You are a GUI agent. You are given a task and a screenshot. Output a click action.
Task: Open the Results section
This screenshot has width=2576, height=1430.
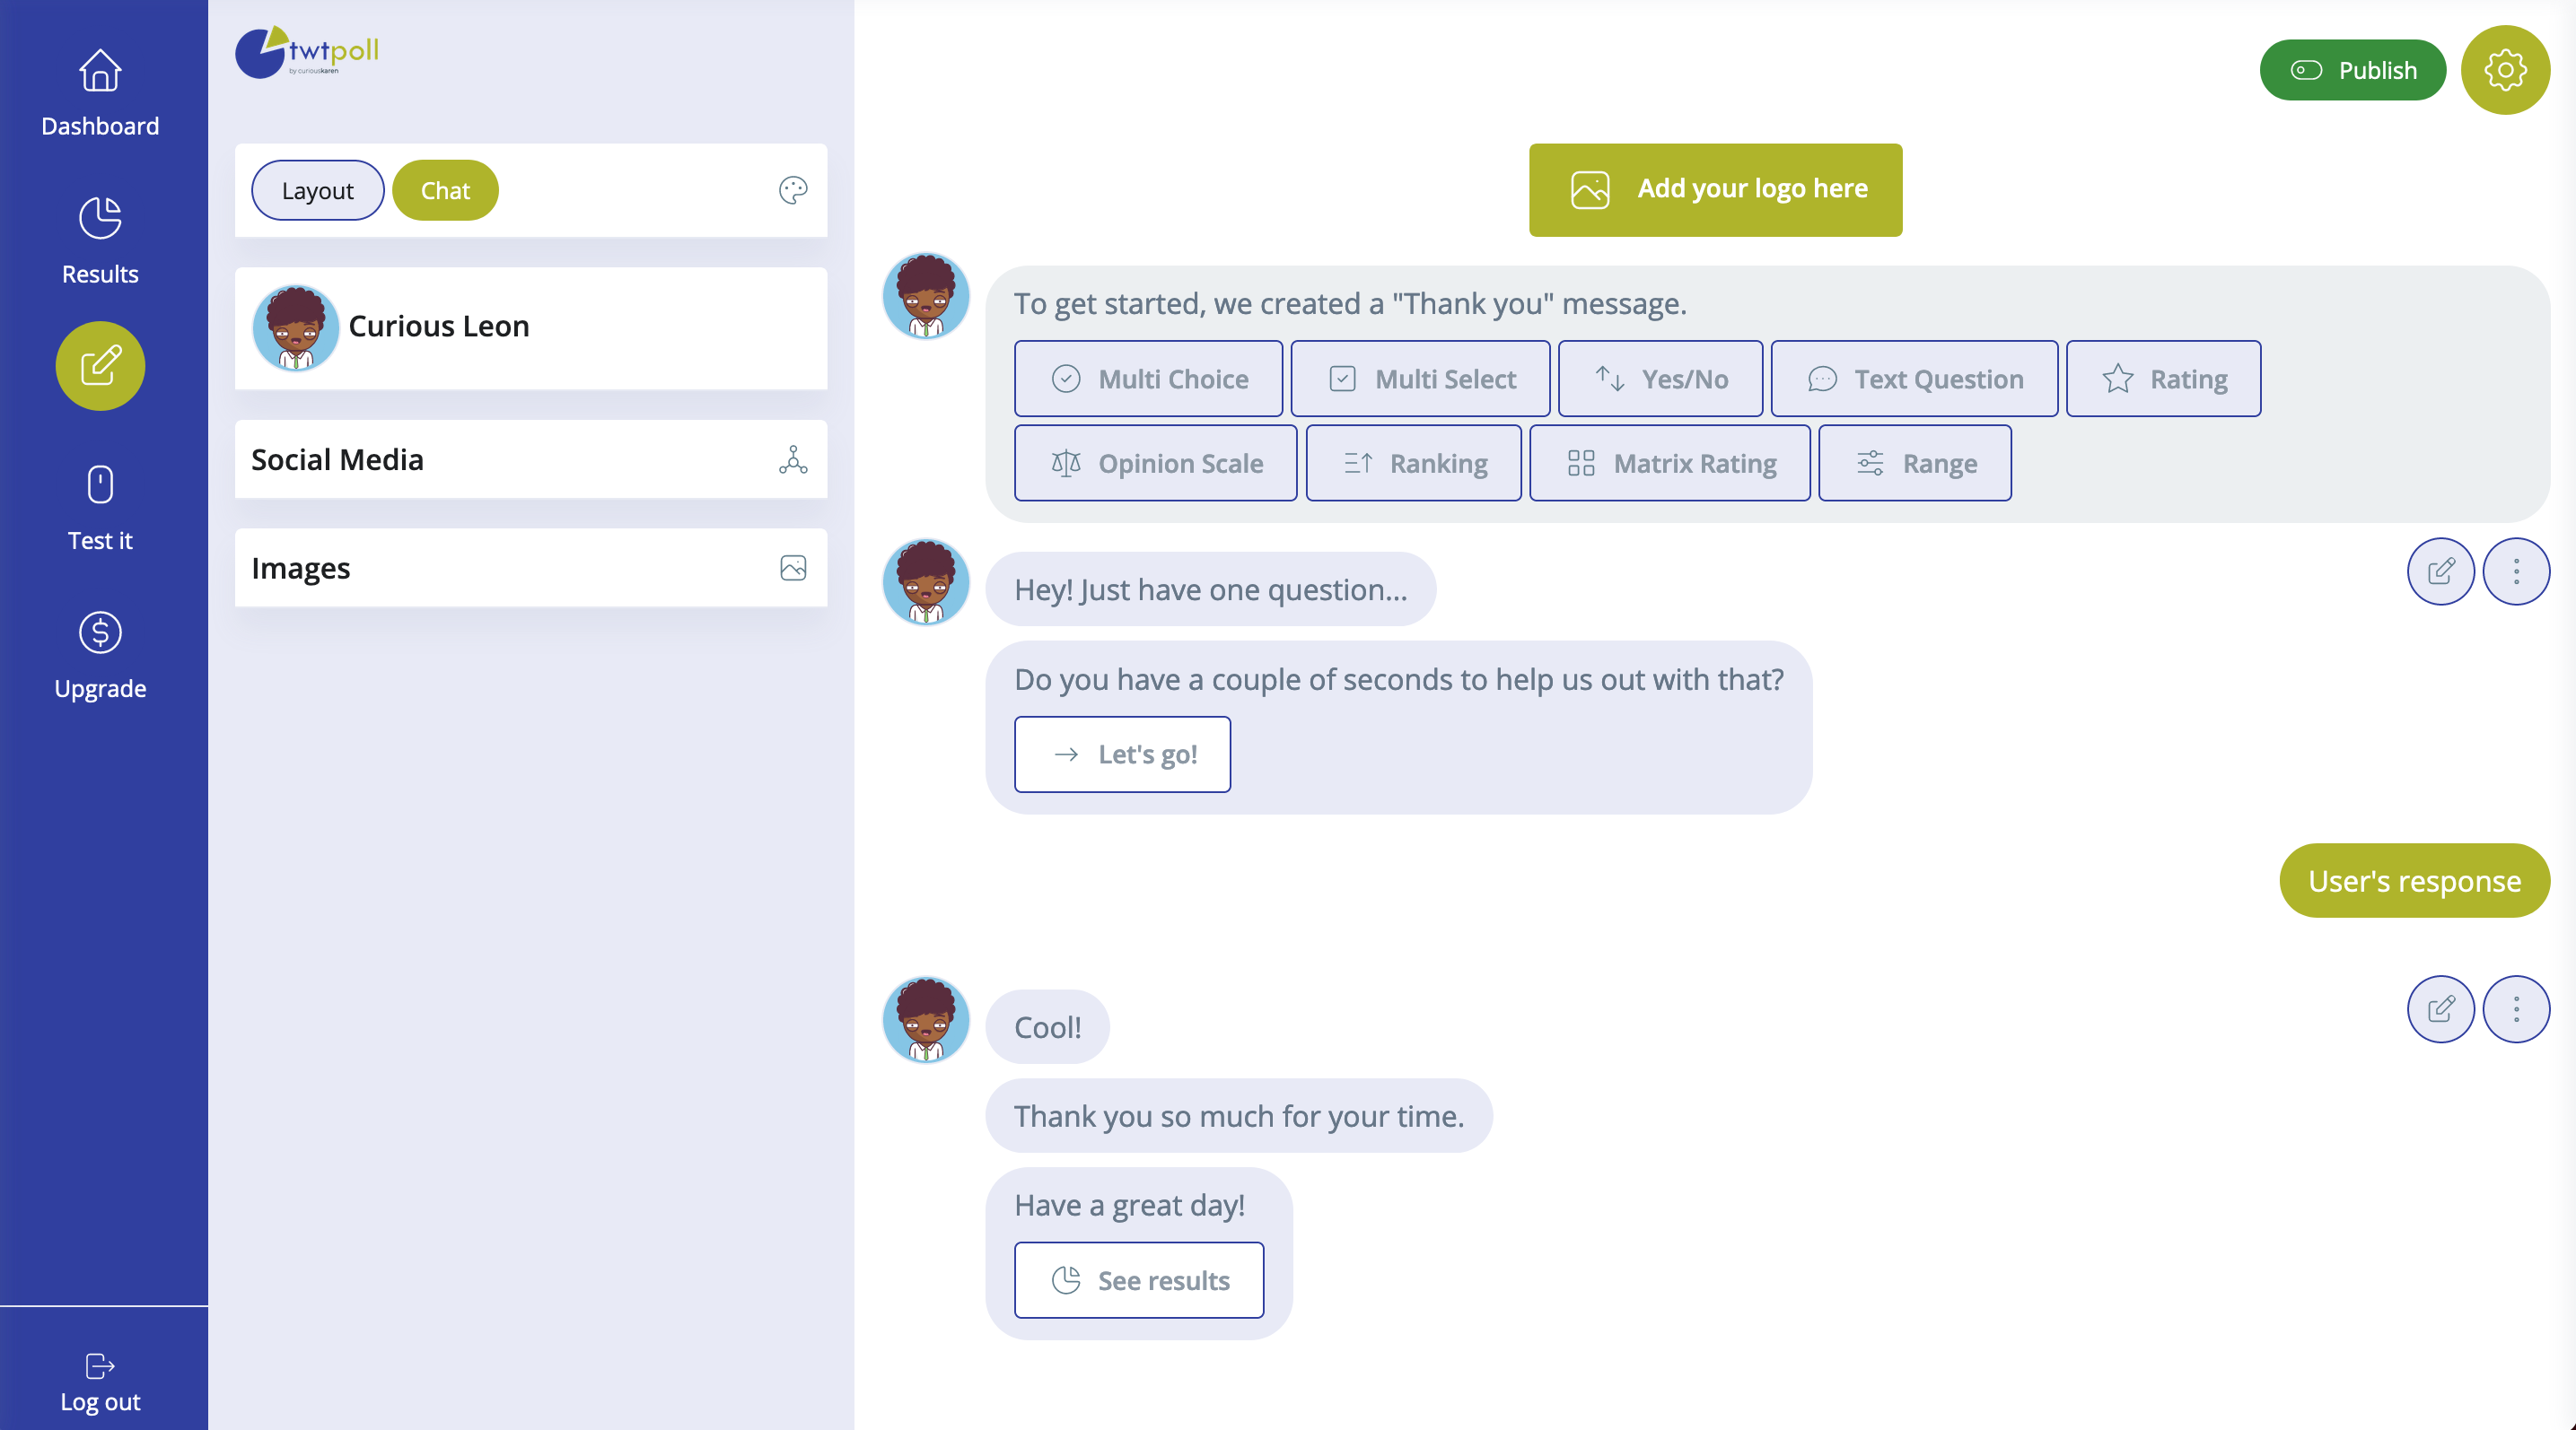100,240
